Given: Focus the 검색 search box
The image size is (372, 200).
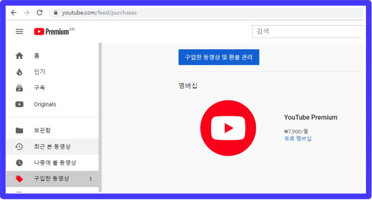Looking at the screenshot, I should (x=307, y=31).
